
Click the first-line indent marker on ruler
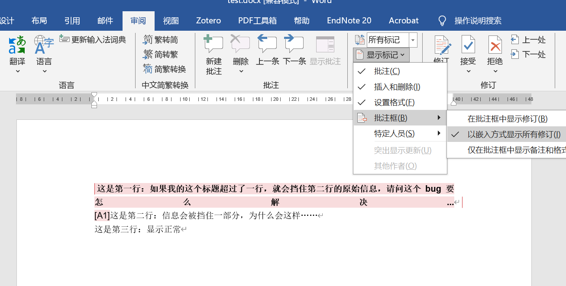click(94, 96)
